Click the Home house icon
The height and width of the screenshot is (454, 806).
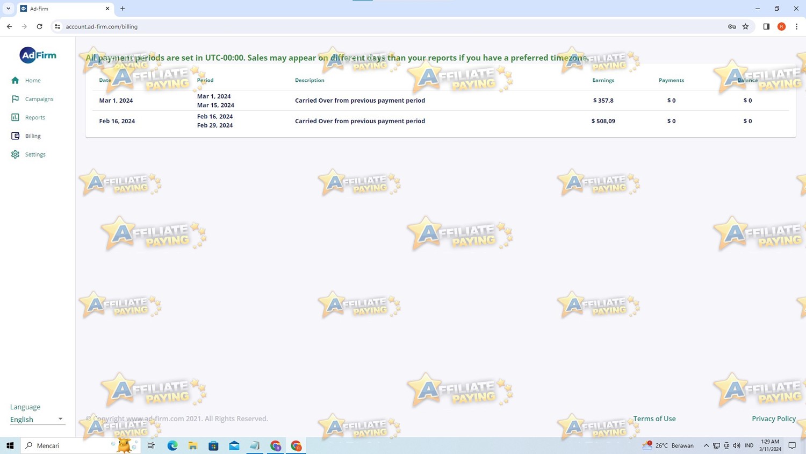pyautogui.click(x=15, y=80)
